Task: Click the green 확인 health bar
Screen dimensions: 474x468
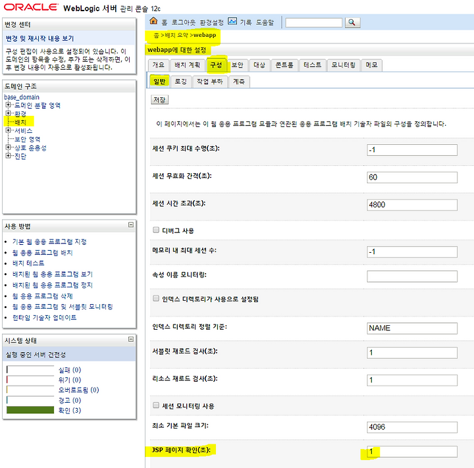Action: 30,410
